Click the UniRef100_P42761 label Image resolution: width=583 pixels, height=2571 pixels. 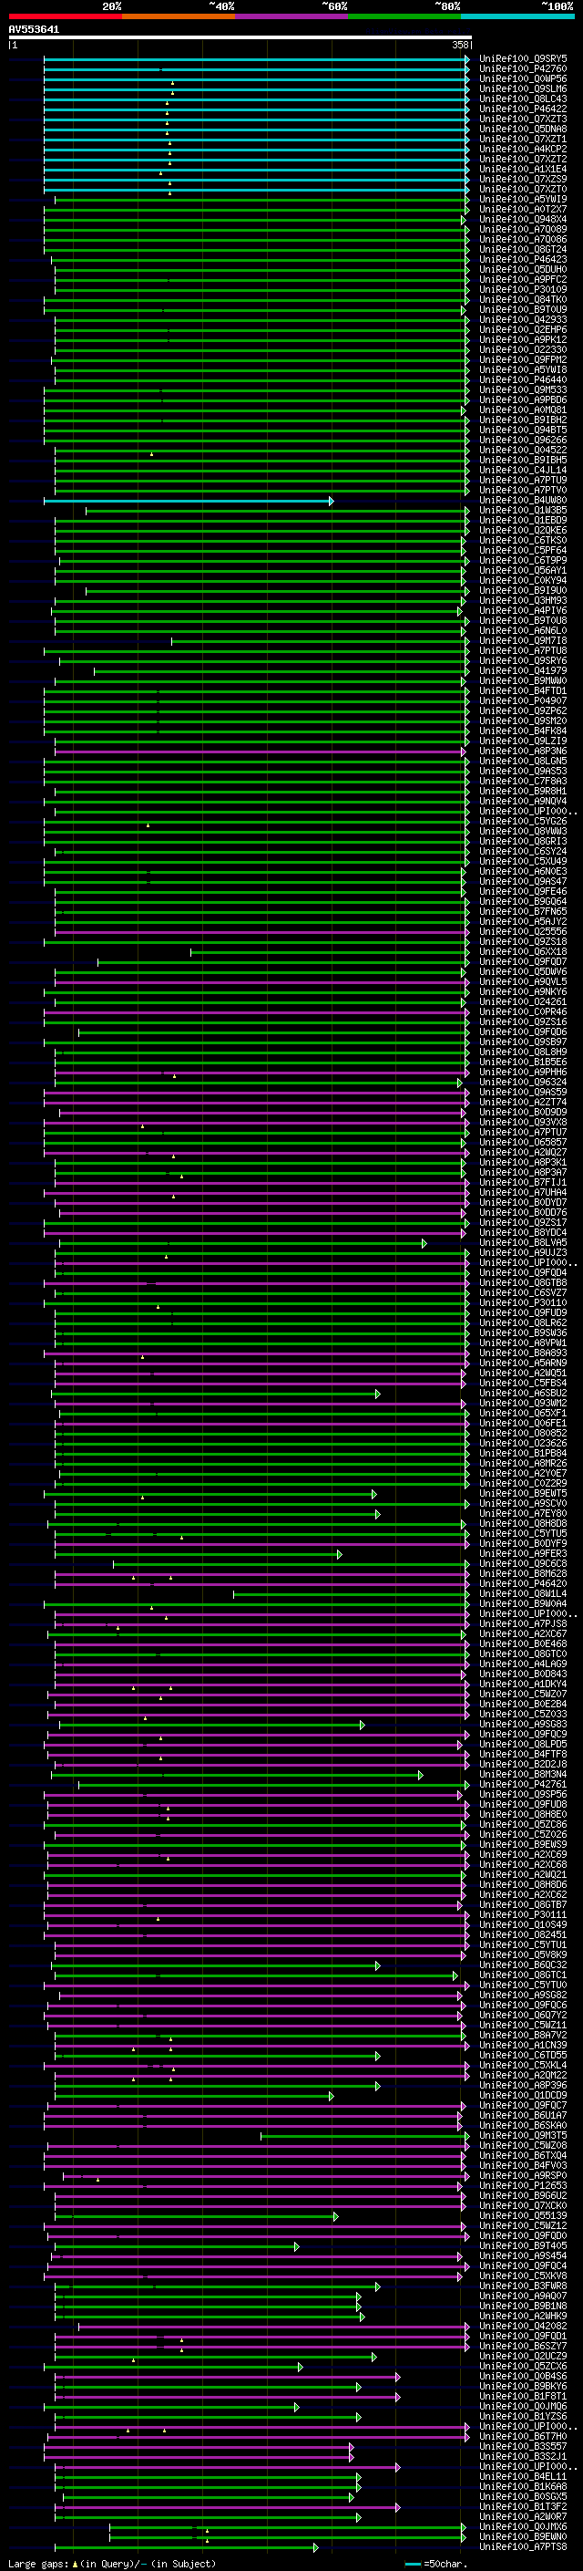coord(523,1785)
